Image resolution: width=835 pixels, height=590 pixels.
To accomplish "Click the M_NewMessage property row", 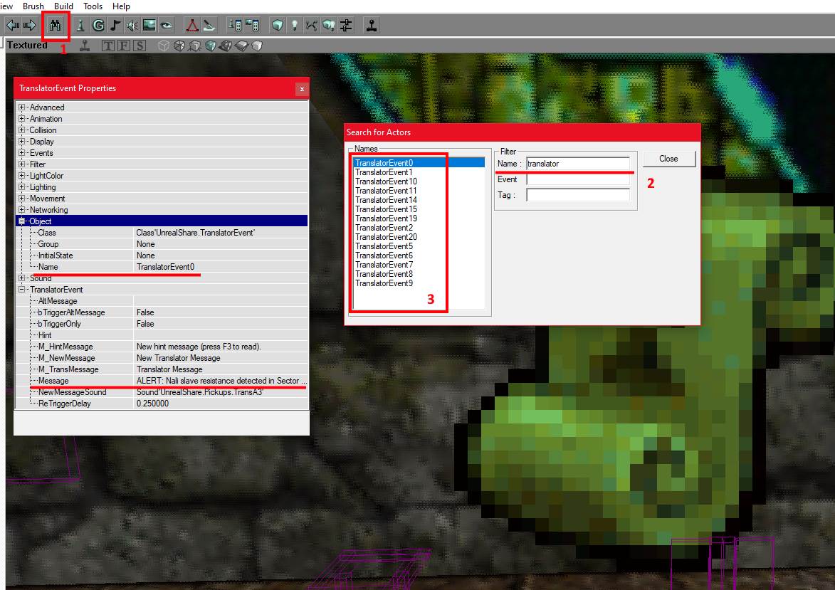I will pyautogui.click(x=162, y=358).
